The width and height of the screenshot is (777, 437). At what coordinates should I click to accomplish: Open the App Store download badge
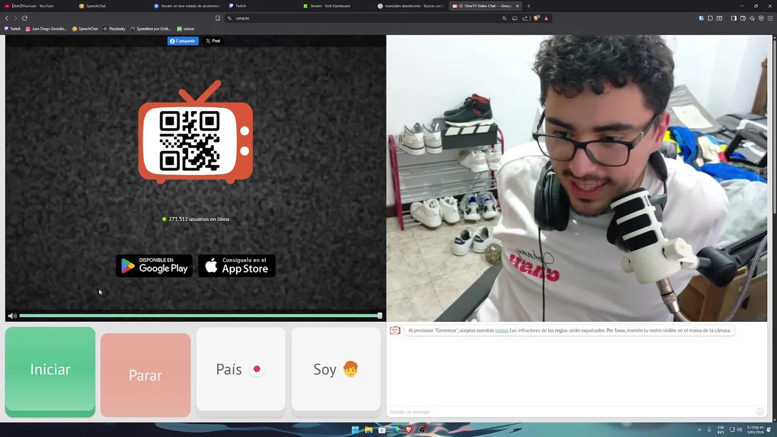point(237,266)
